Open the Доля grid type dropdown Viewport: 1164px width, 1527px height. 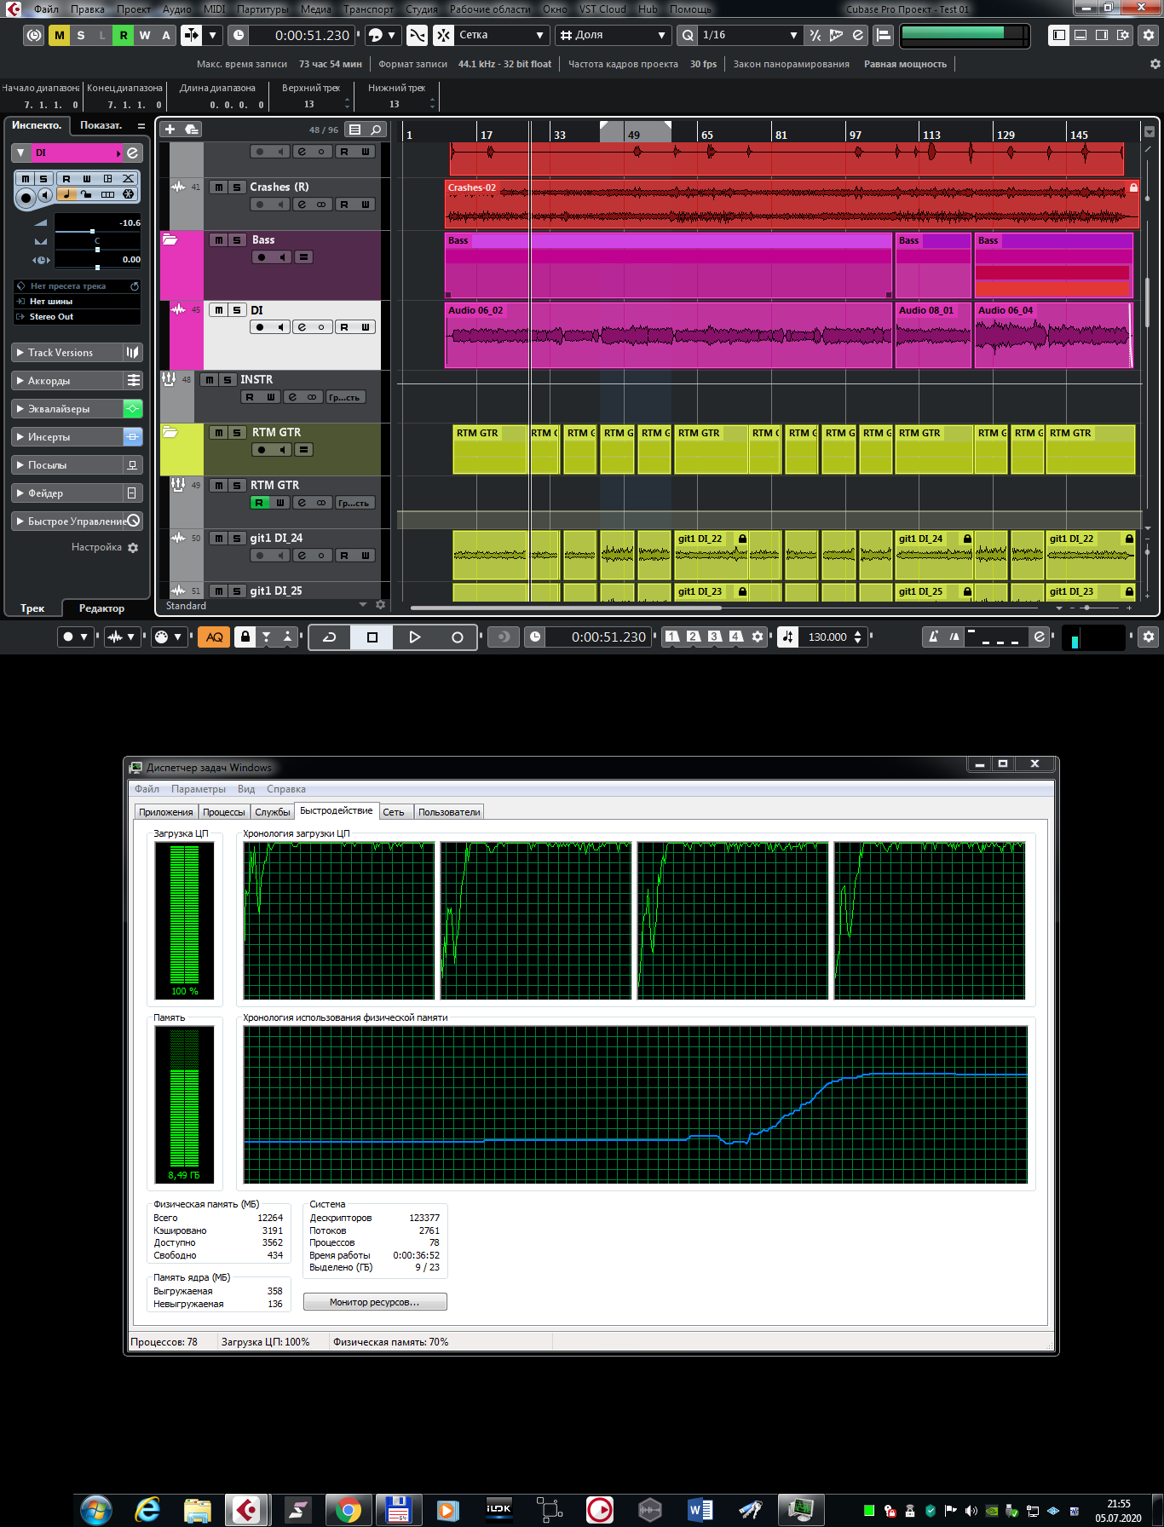[613, 35]
